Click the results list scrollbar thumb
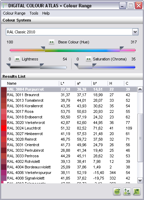The height and width of the screenshot is (200, 144). tap(140, 138)
